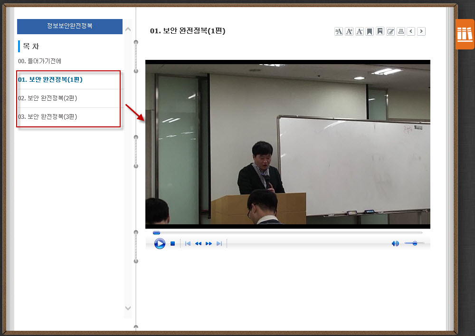Go to the previous page arrow
The height and width of the screenshot is (336, 475).
[x=411, y=31]
